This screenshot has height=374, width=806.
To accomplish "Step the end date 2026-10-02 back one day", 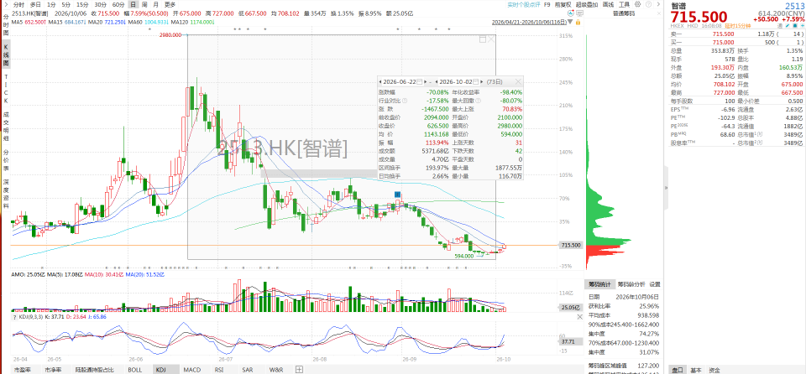I will (x=437, y=81).
